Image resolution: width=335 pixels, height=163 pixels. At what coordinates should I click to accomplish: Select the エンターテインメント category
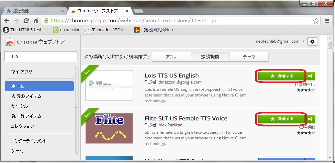pos(29,141)
